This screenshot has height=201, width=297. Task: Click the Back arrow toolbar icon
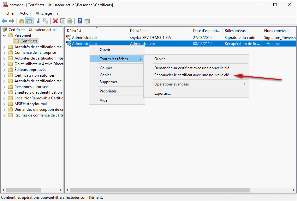[4, 21]
